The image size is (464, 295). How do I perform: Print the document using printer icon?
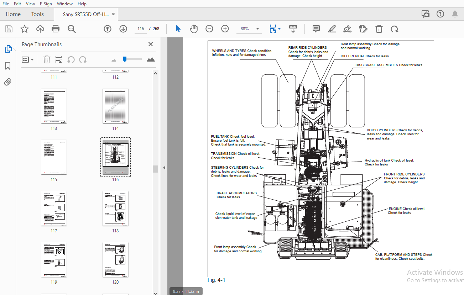click(x=56, y=29)
